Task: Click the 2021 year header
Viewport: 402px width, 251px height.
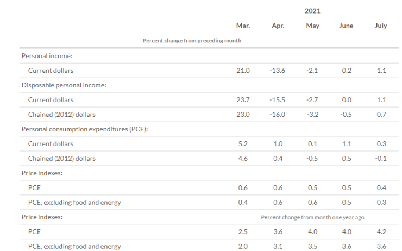Action: click(x=313, y=10)
